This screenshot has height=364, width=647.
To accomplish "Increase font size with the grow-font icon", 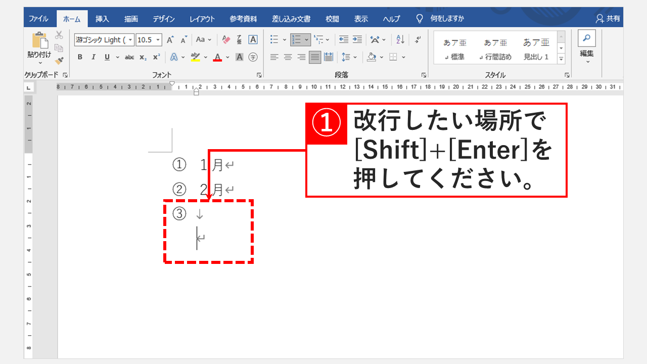I will point(170,39).
